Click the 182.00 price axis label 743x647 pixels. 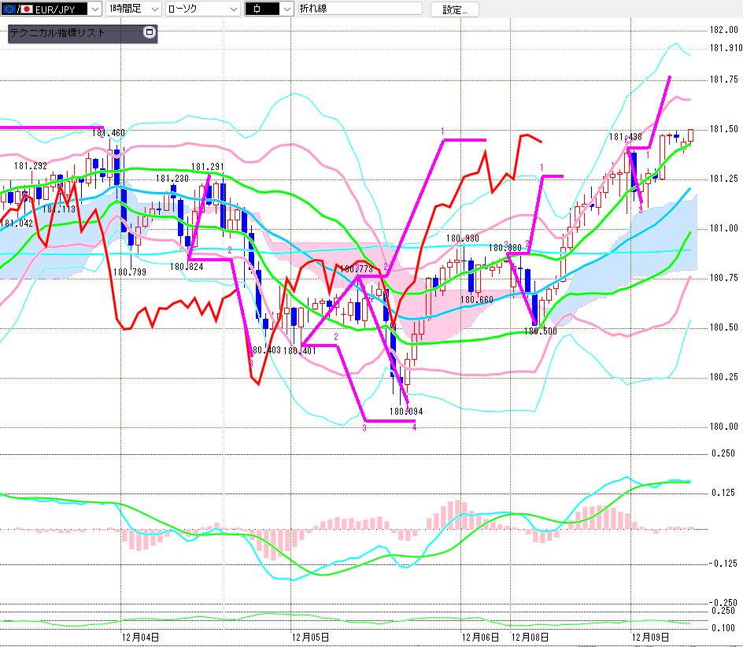tap(723, 30)
